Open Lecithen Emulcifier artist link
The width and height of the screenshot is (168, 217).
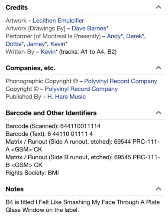pyautogui.click(x=58, y=20)
